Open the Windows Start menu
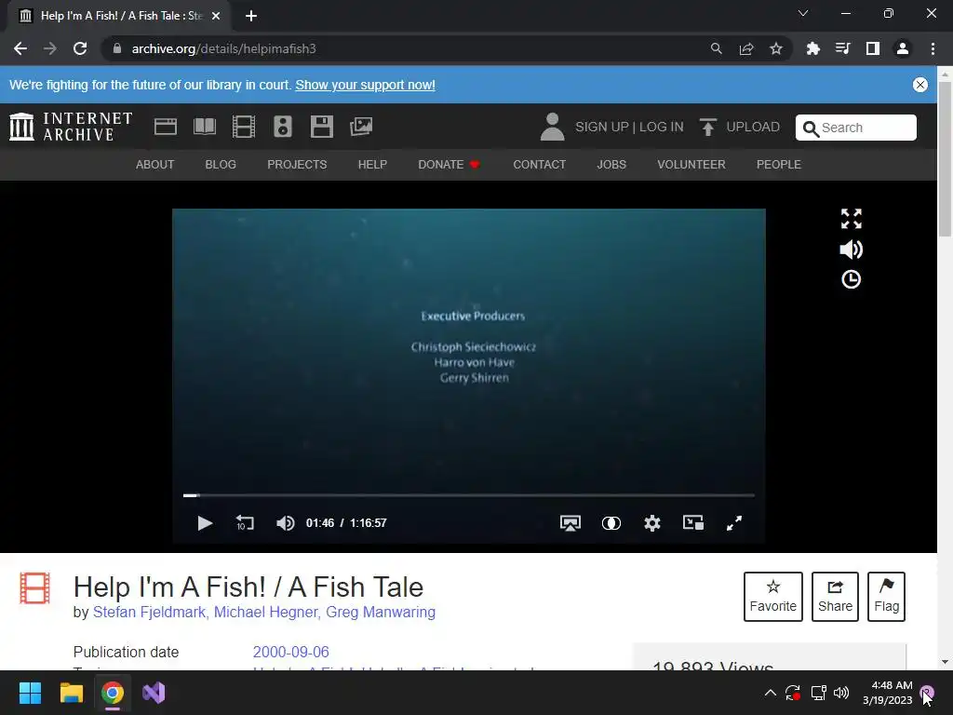The height and width of the screenshot is (715, 953). click(30, 693)
